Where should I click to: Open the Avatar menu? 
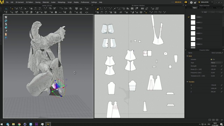pyautogui.click(x=53, y=2)
